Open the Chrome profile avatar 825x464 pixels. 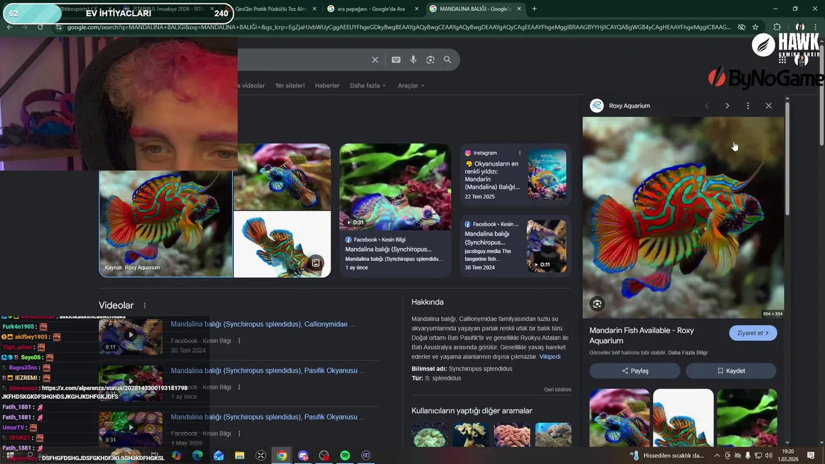click(x=799, y=27)
